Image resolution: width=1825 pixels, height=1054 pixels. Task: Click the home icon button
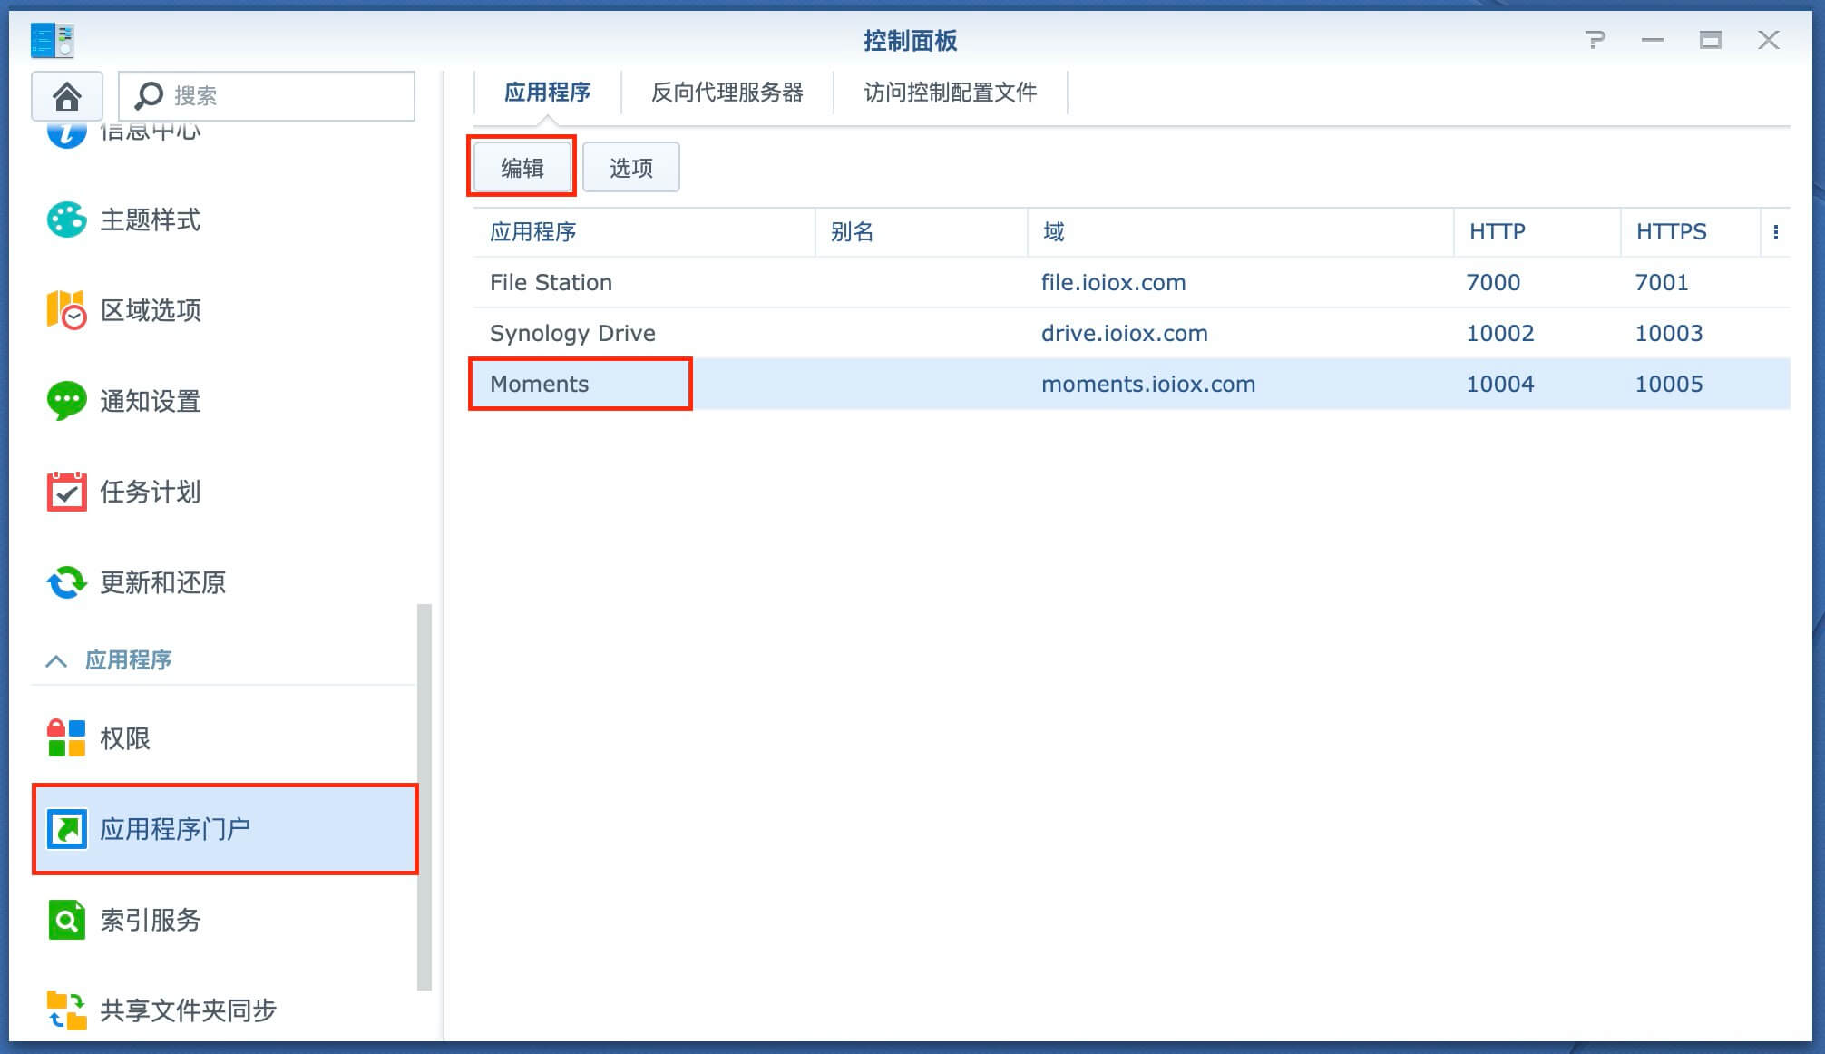tap(66, 95)
